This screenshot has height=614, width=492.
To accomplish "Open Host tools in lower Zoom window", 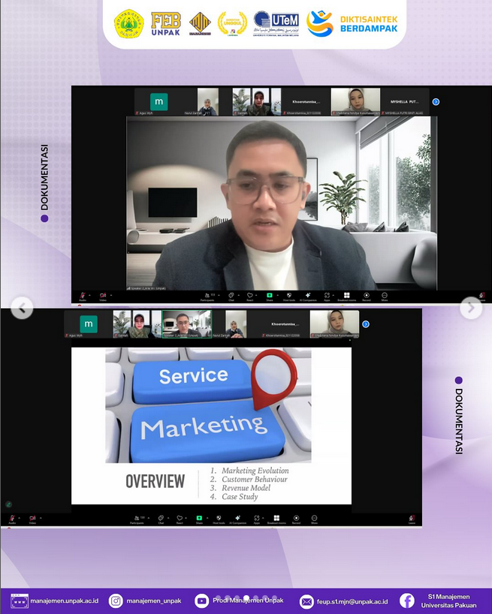I will click(x=219, y=519).
